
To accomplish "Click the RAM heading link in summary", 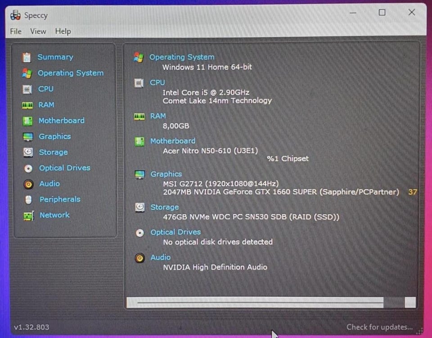I will pos(158,116).
